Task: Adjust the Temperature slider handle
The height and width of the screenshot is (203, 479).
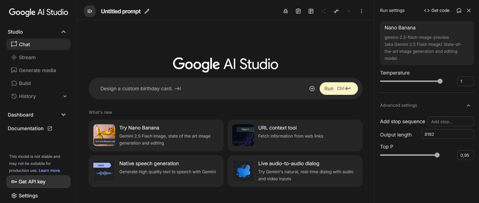Action: coord(440,81)
